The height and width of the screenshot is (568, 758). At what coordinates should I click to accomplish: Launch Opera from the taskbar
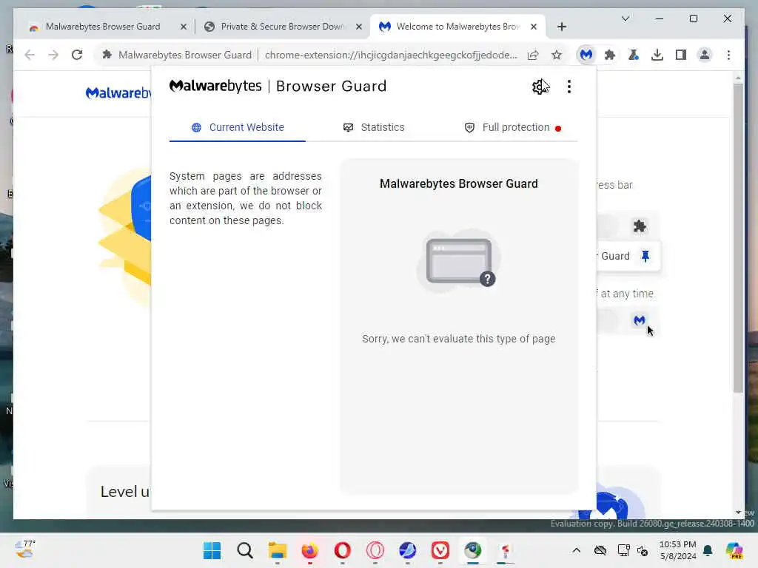[342, 550]
